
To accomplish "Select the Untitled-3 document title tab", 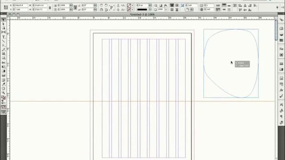I will tap(142, 14).
